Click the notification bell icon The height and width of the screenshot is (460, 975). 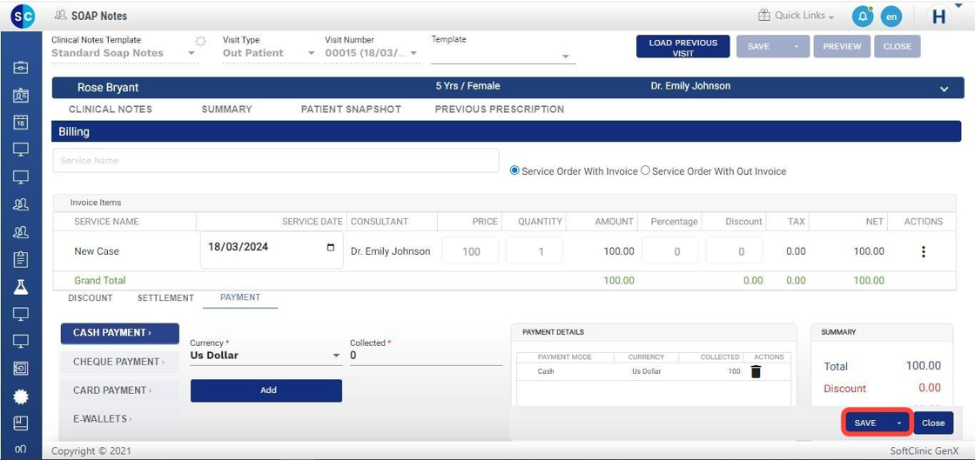[x=863, y=17]
